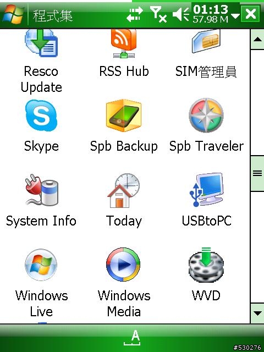Start Spb Traveler compass icon

click(206, 116)
